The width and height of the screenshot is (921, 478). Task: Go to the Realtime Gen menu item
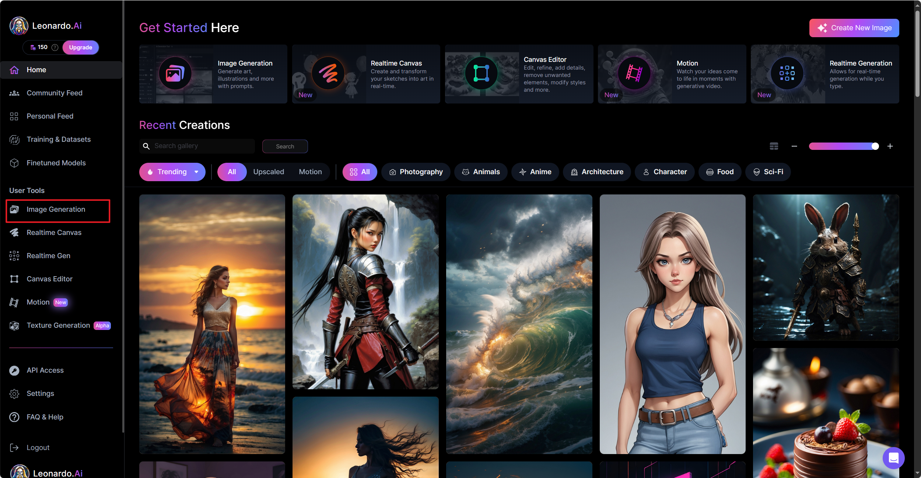48,256
